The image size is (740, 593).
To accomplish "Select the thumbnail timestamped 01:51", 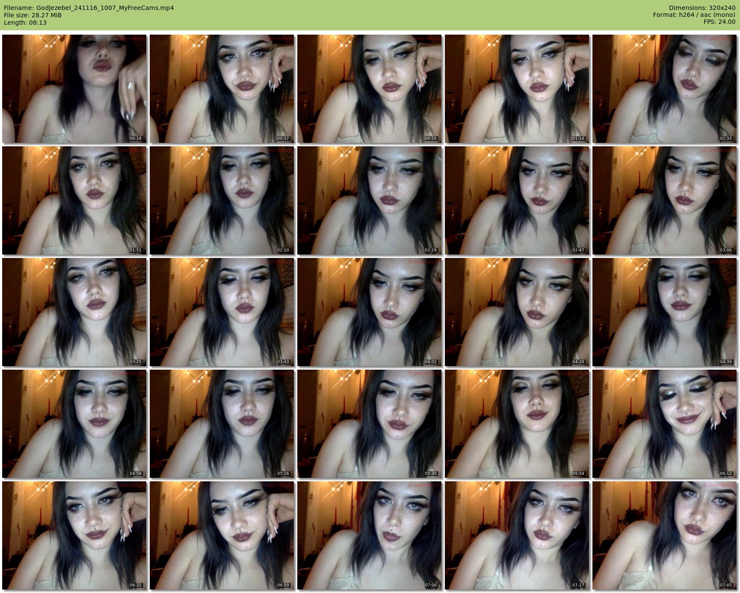I will tap(74, 200).
